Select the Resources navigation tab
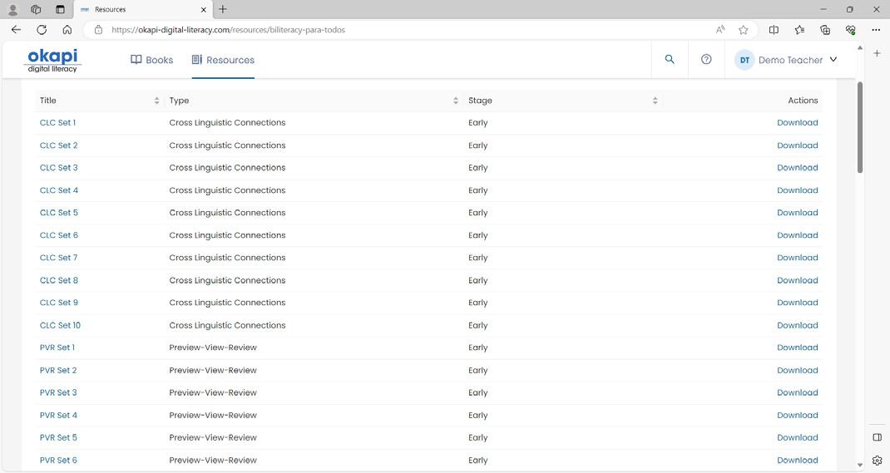Viewport: 890px width, 473px height. [x=223, y=60]
